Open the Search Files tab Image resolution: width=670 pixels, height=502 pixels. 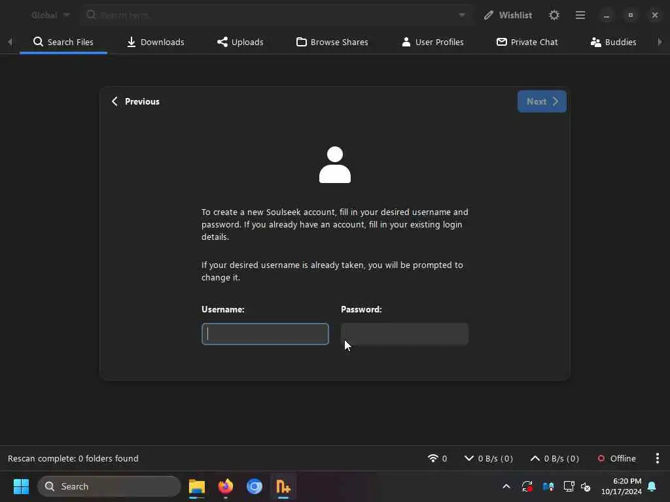click(x=63, y=42)
